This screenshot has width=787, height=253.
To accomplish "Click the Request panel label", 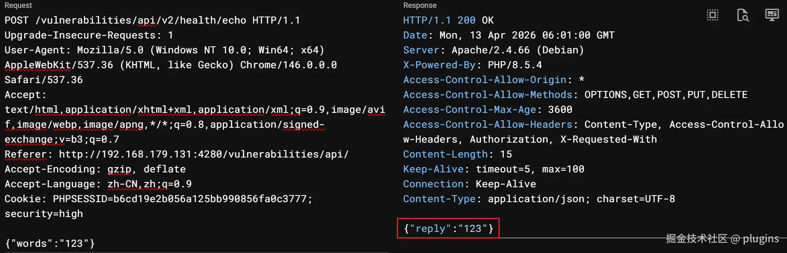I will (x=18, y=5).
